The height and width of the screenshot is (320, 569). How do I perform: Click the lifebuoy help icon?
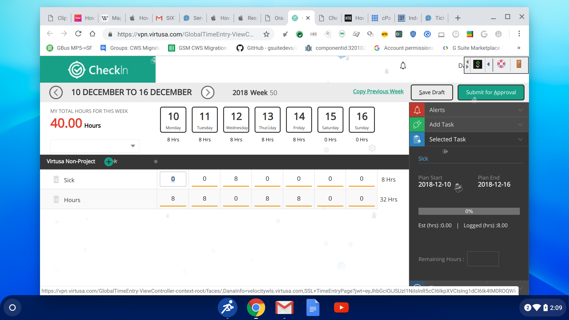coord(501,64)
